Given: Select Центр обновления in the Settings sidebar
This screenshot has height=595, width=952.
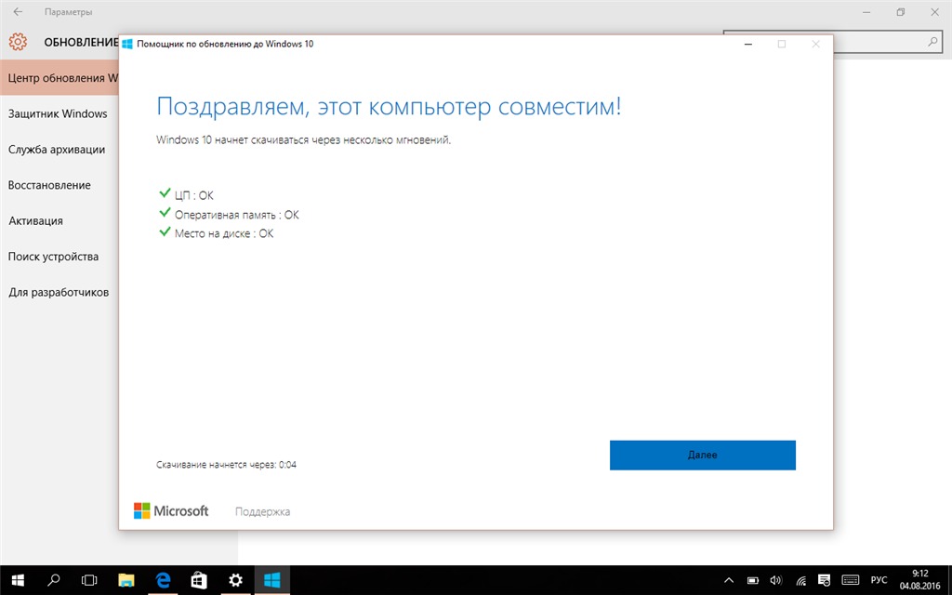Looking at the screenshot, I should coord(59,78).
